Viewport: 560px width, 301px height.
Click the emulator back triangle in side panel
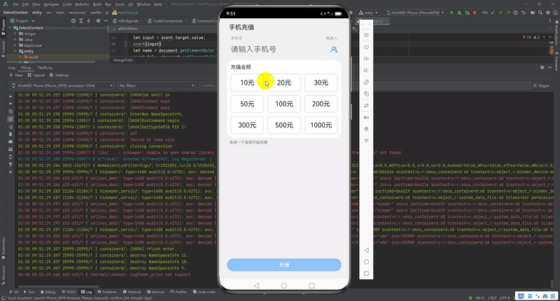click(x=366, y=251)
